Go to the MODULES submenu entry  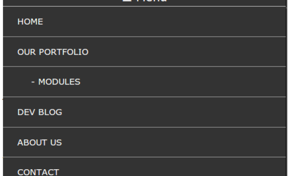(x=59, y=82)
